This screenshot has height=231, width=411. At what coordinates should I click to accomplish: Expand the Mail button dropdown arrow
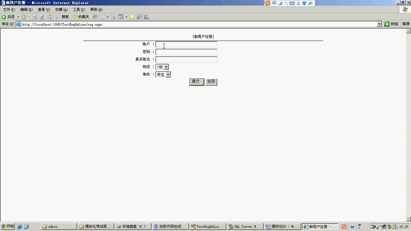click(x=108, y=17)
